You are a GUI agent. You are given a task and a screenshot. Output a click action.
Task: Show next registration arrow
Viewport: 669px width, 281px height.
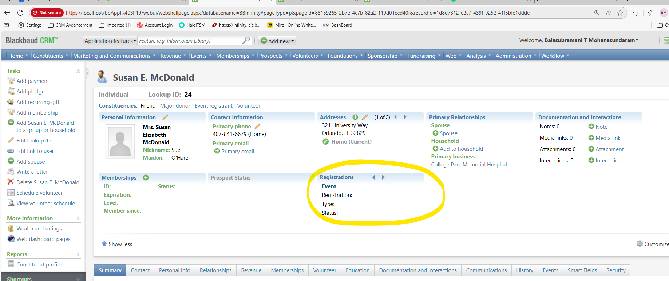(383, 177)
